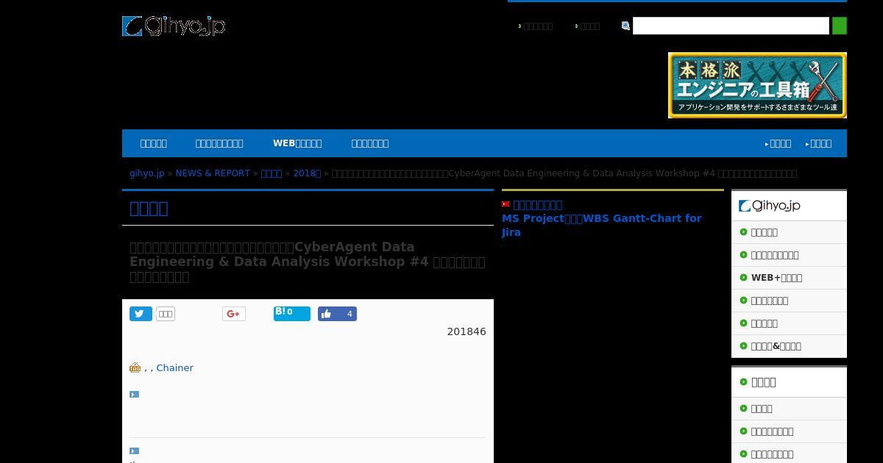This screenshot has width=883, height=463.
Task: Submit search with the green button
Action: pyautogui.click(x=839, y=26)
